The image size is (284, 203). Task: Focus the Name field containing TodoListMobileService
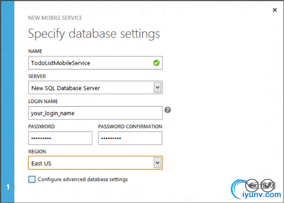pyautogui.click(x=96, y=63)
